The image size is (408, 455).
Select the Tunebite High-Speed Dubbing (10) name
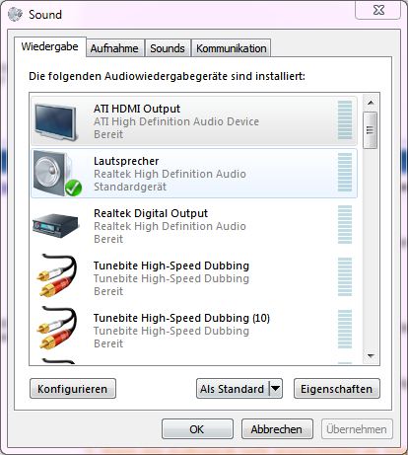coord(181,318)
